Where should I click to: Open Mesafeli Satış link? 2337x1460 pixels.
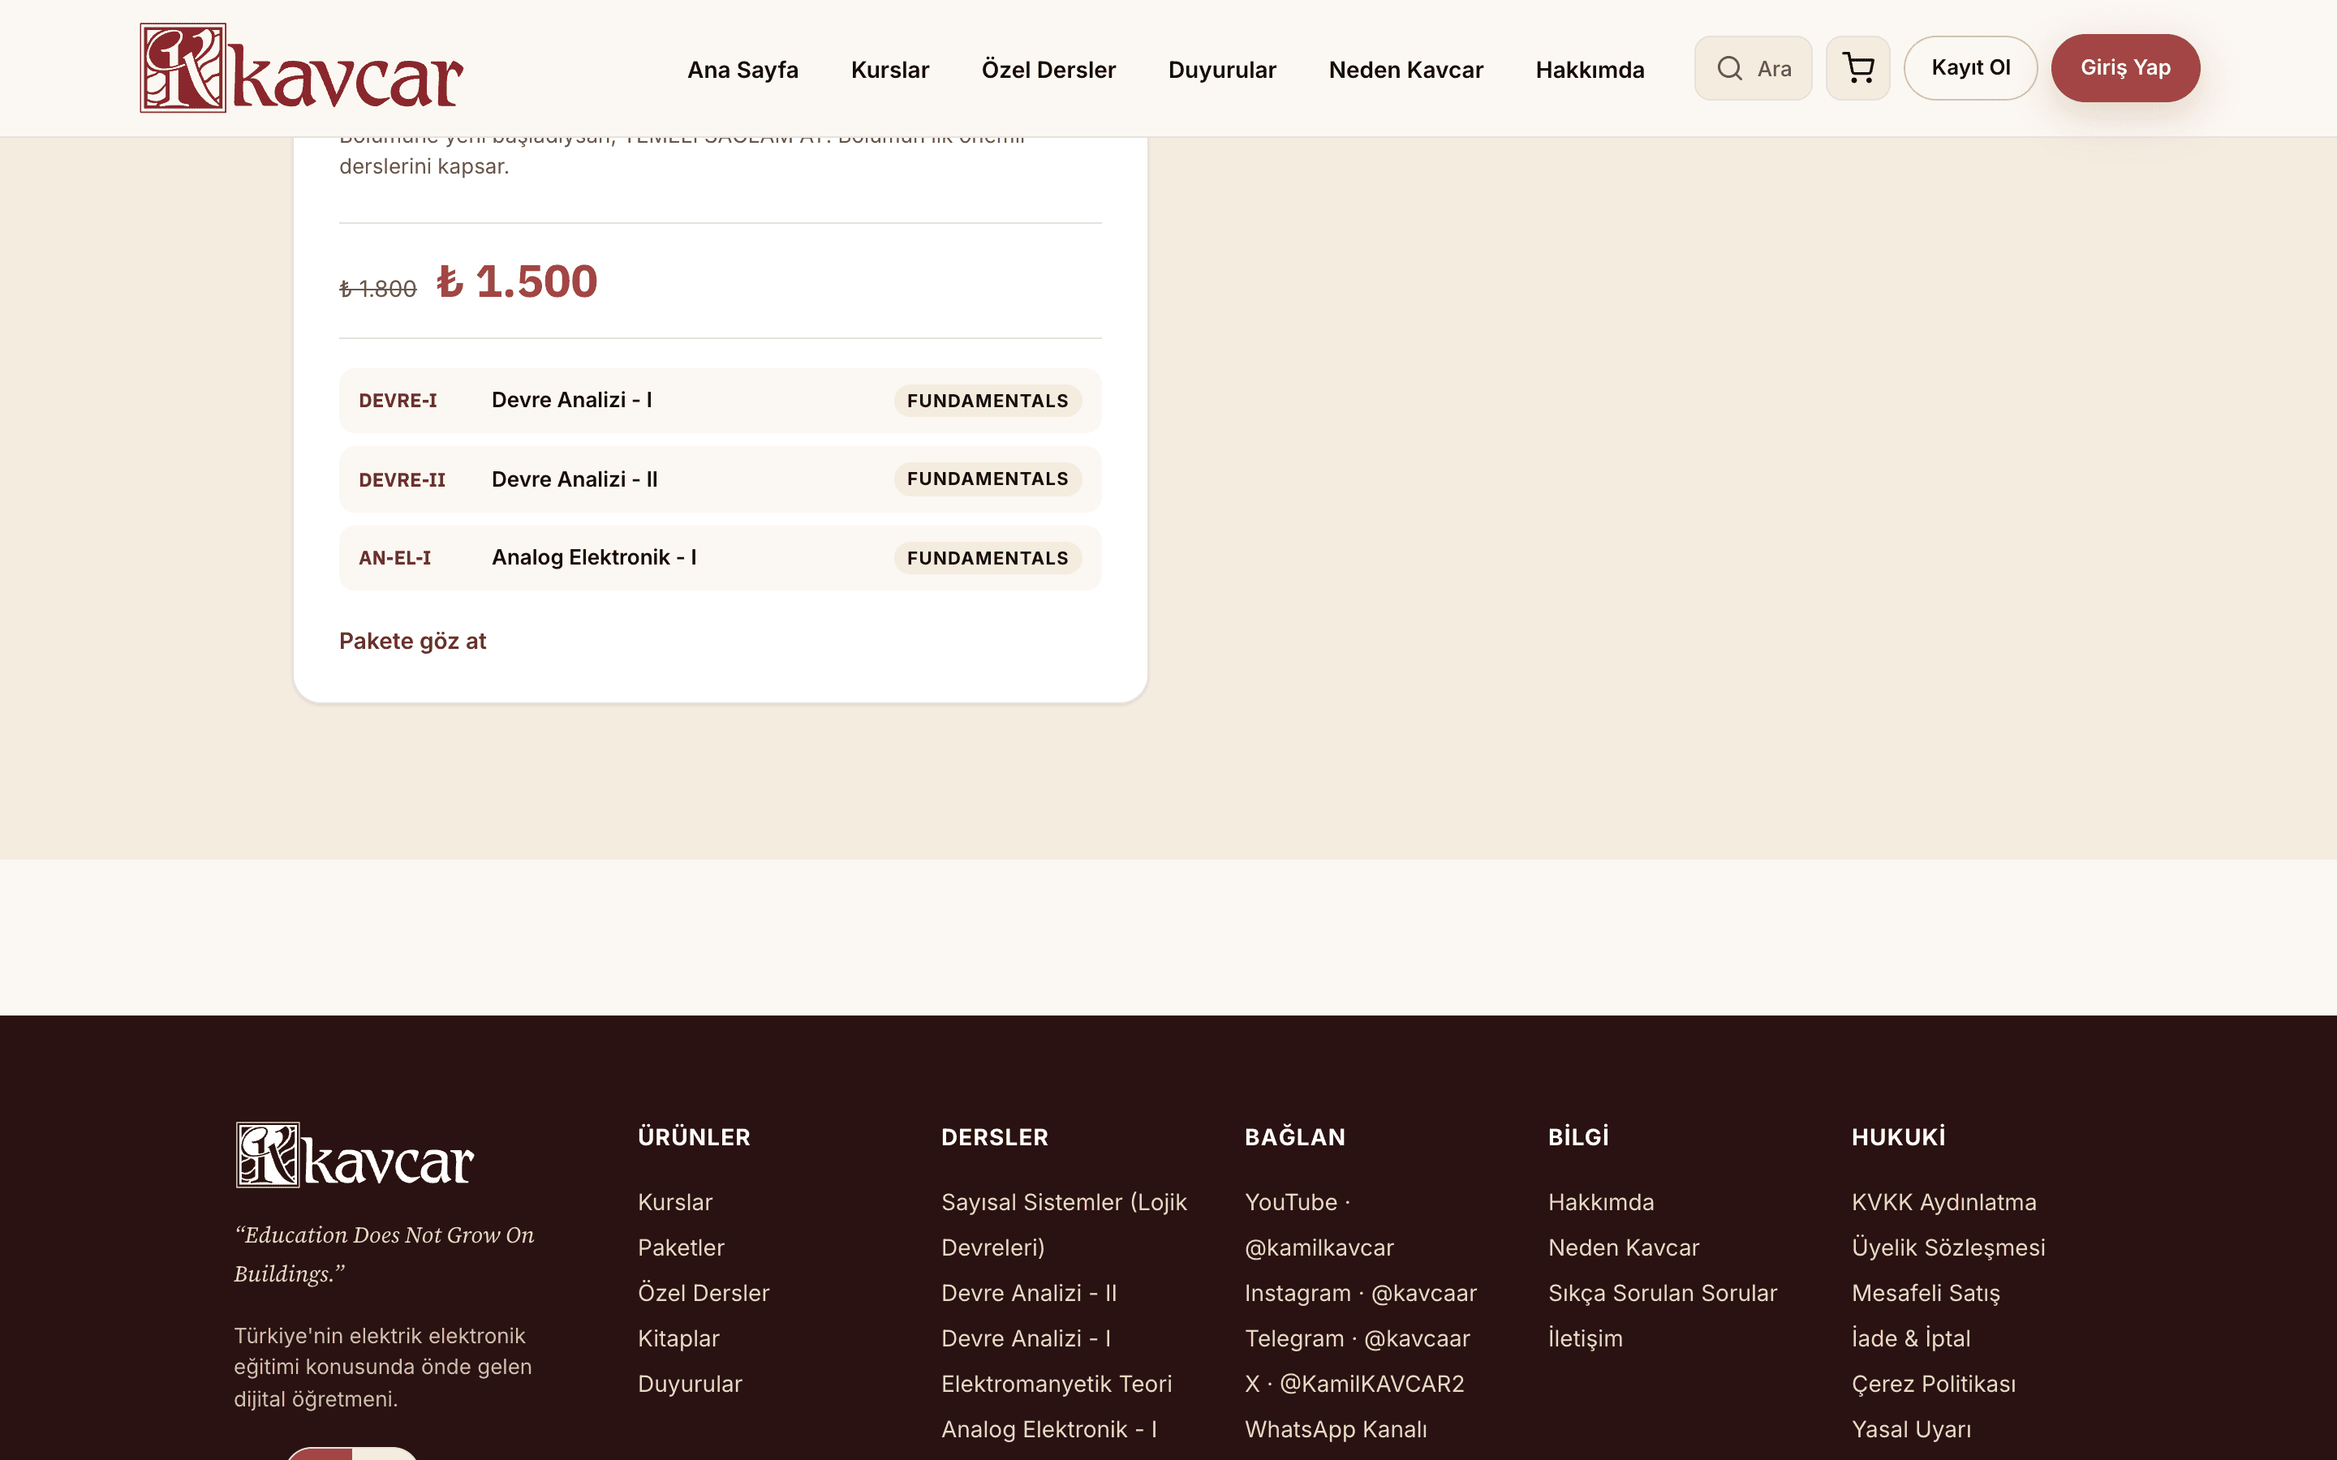click(1926, 1293)
